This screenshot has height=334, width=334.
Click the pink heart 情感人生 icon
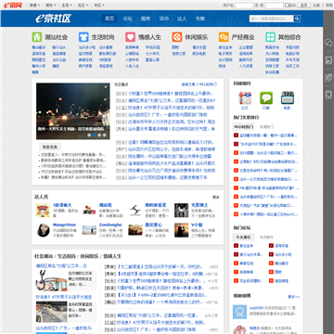click(x=130, y=37)
